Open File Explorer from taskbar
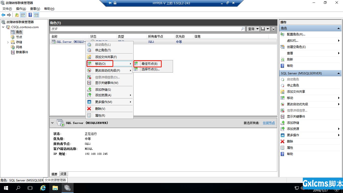This screenshot has height=193, width=343. [x=55, y=188]
